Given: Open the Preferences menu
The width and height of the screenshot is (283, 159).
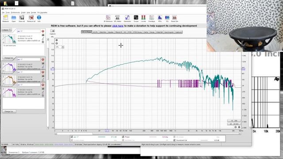Looking at the screenshot, I should click(x=15, y=13).
